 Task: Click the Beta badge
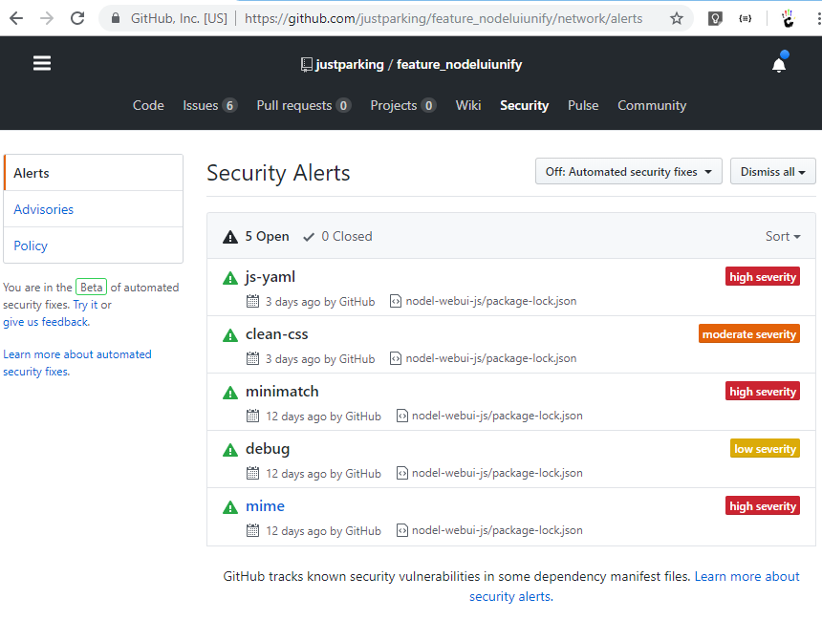pos(91,288)
